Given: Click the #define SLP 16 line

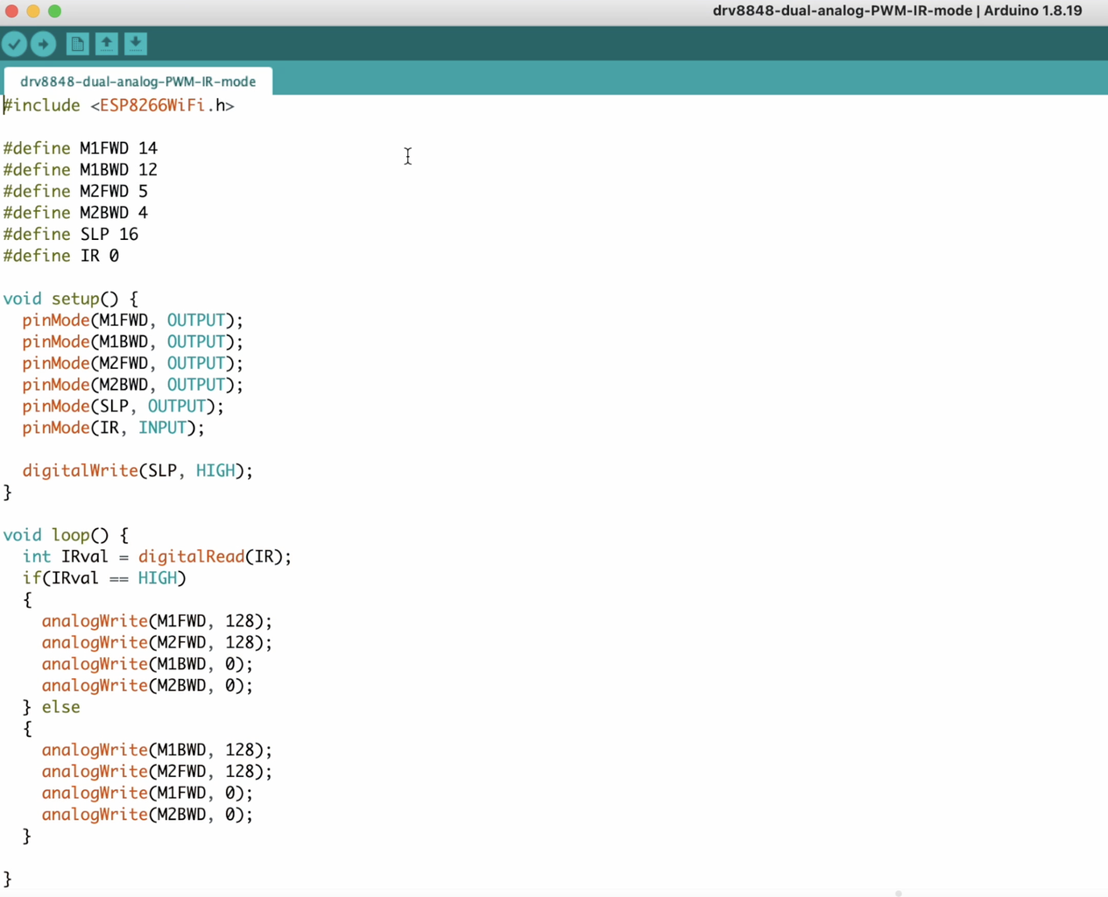Looking at the screenshot, I should pyautogui.click(x=71, y=235).
